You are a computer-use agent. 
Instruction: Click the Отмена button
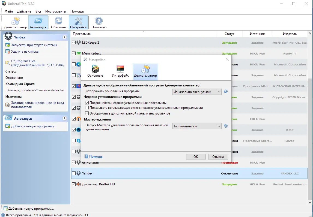click(218, 156)
